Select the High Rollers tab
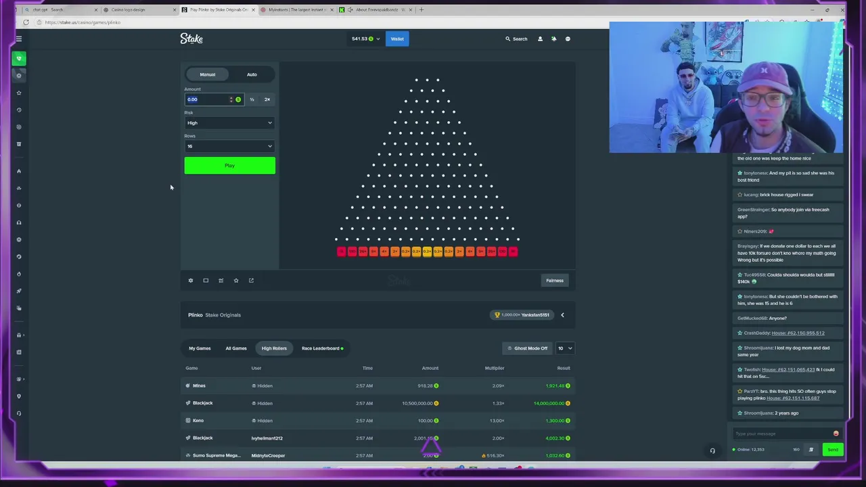The width and height of the screenshot is (866, 487). 274,348
